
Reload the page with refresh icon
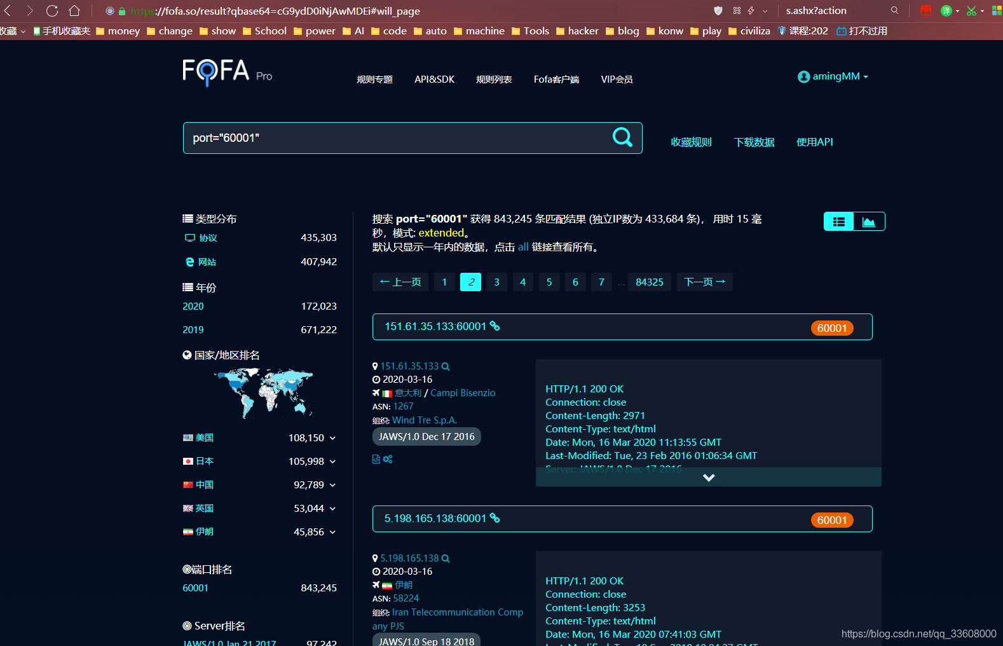pyautogui.click(x=52, y=11)
